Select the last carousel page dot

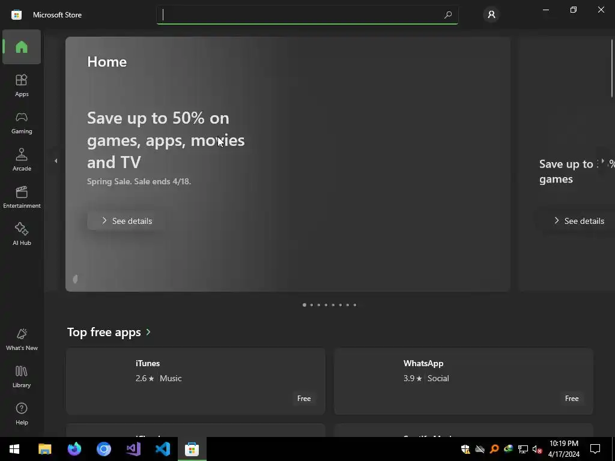click(355, 305)
